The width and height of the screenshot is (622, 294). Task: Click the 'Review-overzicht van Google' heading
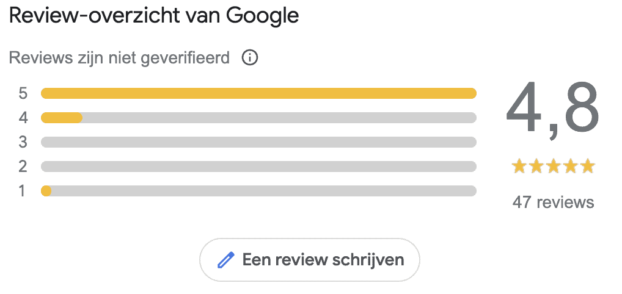(154, 16)
